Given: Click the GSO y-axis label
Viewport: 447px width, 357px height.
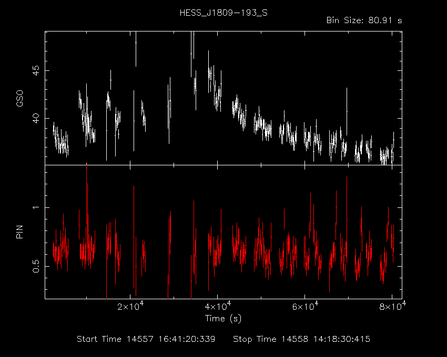Looking at the screenshot, I should (19, 98).
